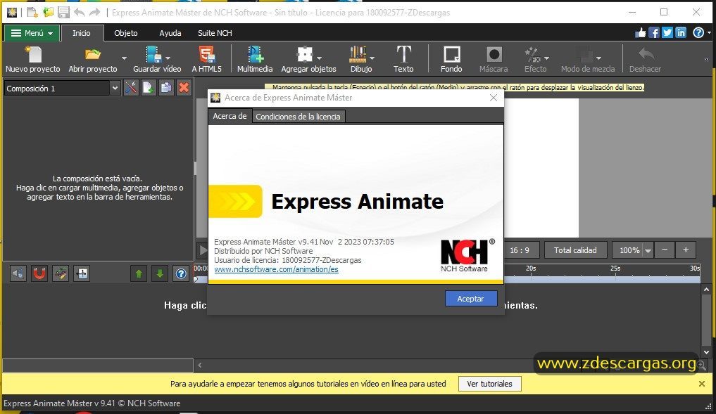This screenshot has height=414, width=716.
Task: Expand Guardar vídeo dropdown arrow
Action: click(x=168, y=58)
